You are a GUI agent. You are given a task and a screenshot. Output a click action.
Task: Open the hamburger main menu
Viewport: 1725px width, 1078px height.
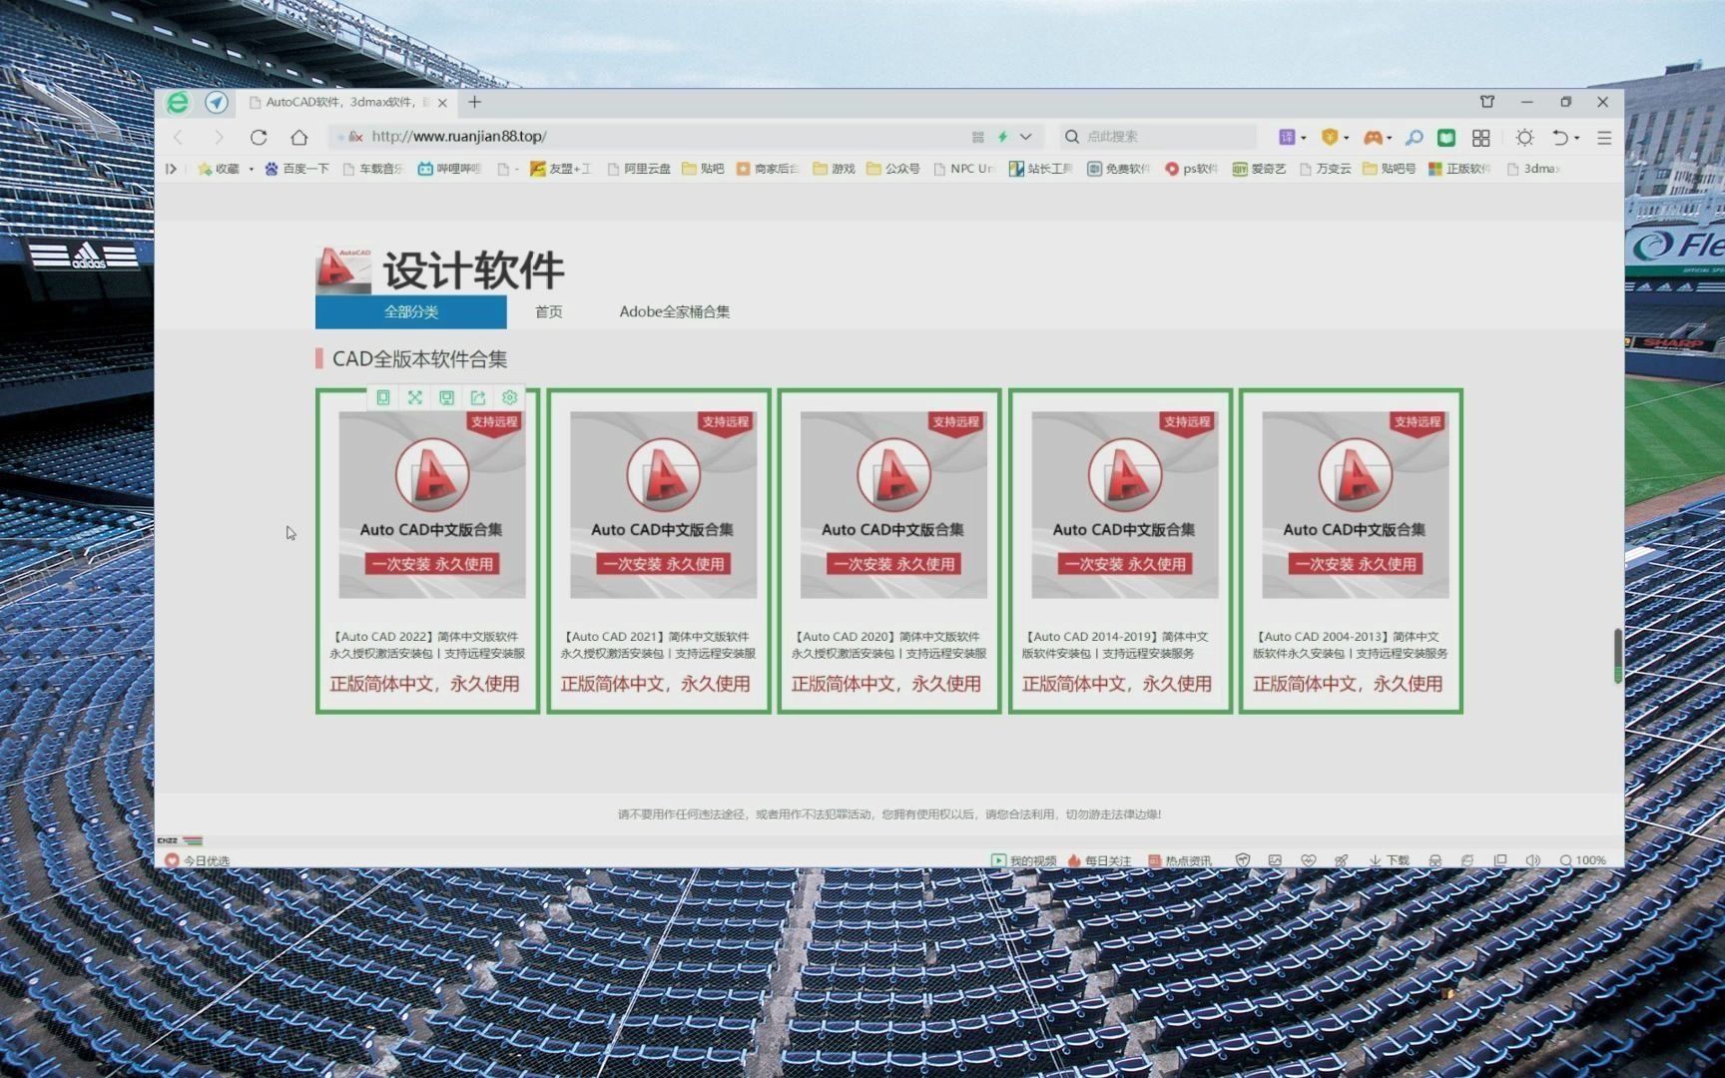1604,137
